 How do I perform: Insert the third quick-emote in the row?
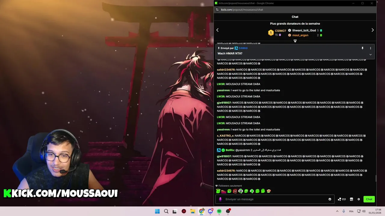click(x=229, y=191)
